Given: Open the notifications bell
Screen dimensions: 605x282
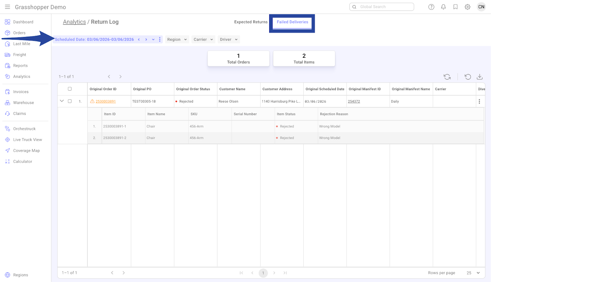Looking at the screenshot, I should click(x=443, y=7).
